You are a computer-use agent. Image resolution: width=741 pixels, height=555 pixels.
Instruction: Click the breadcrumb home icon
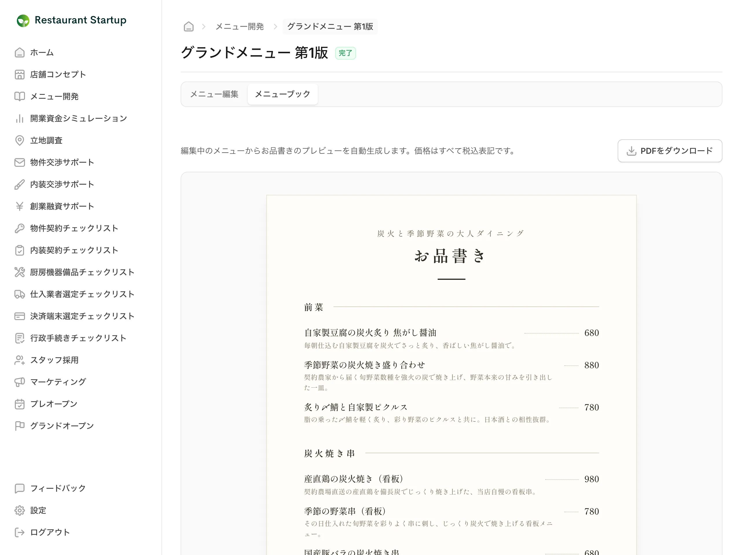point(189,26)
